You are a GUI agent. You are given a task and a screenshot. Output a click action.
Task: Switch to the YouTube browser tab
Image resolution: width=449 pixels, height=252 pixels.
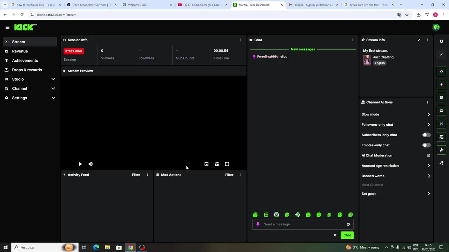[x=203, y=5]
